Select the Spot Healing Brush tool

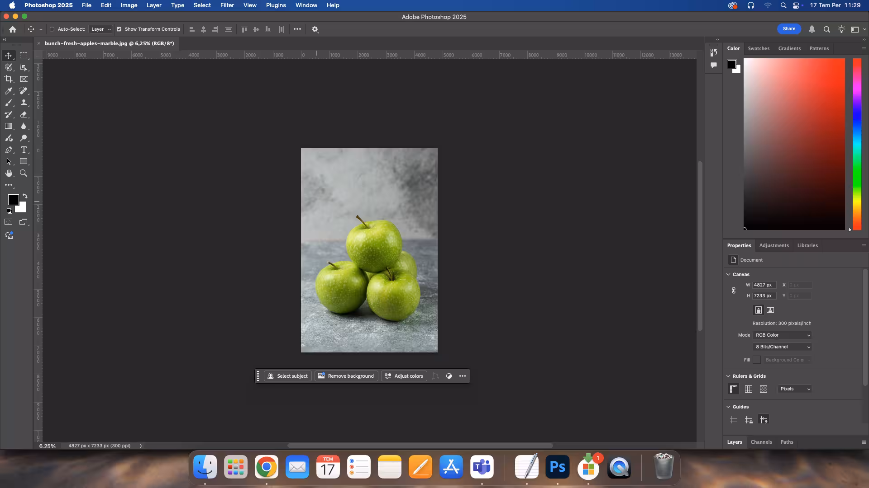pos(24,91)
